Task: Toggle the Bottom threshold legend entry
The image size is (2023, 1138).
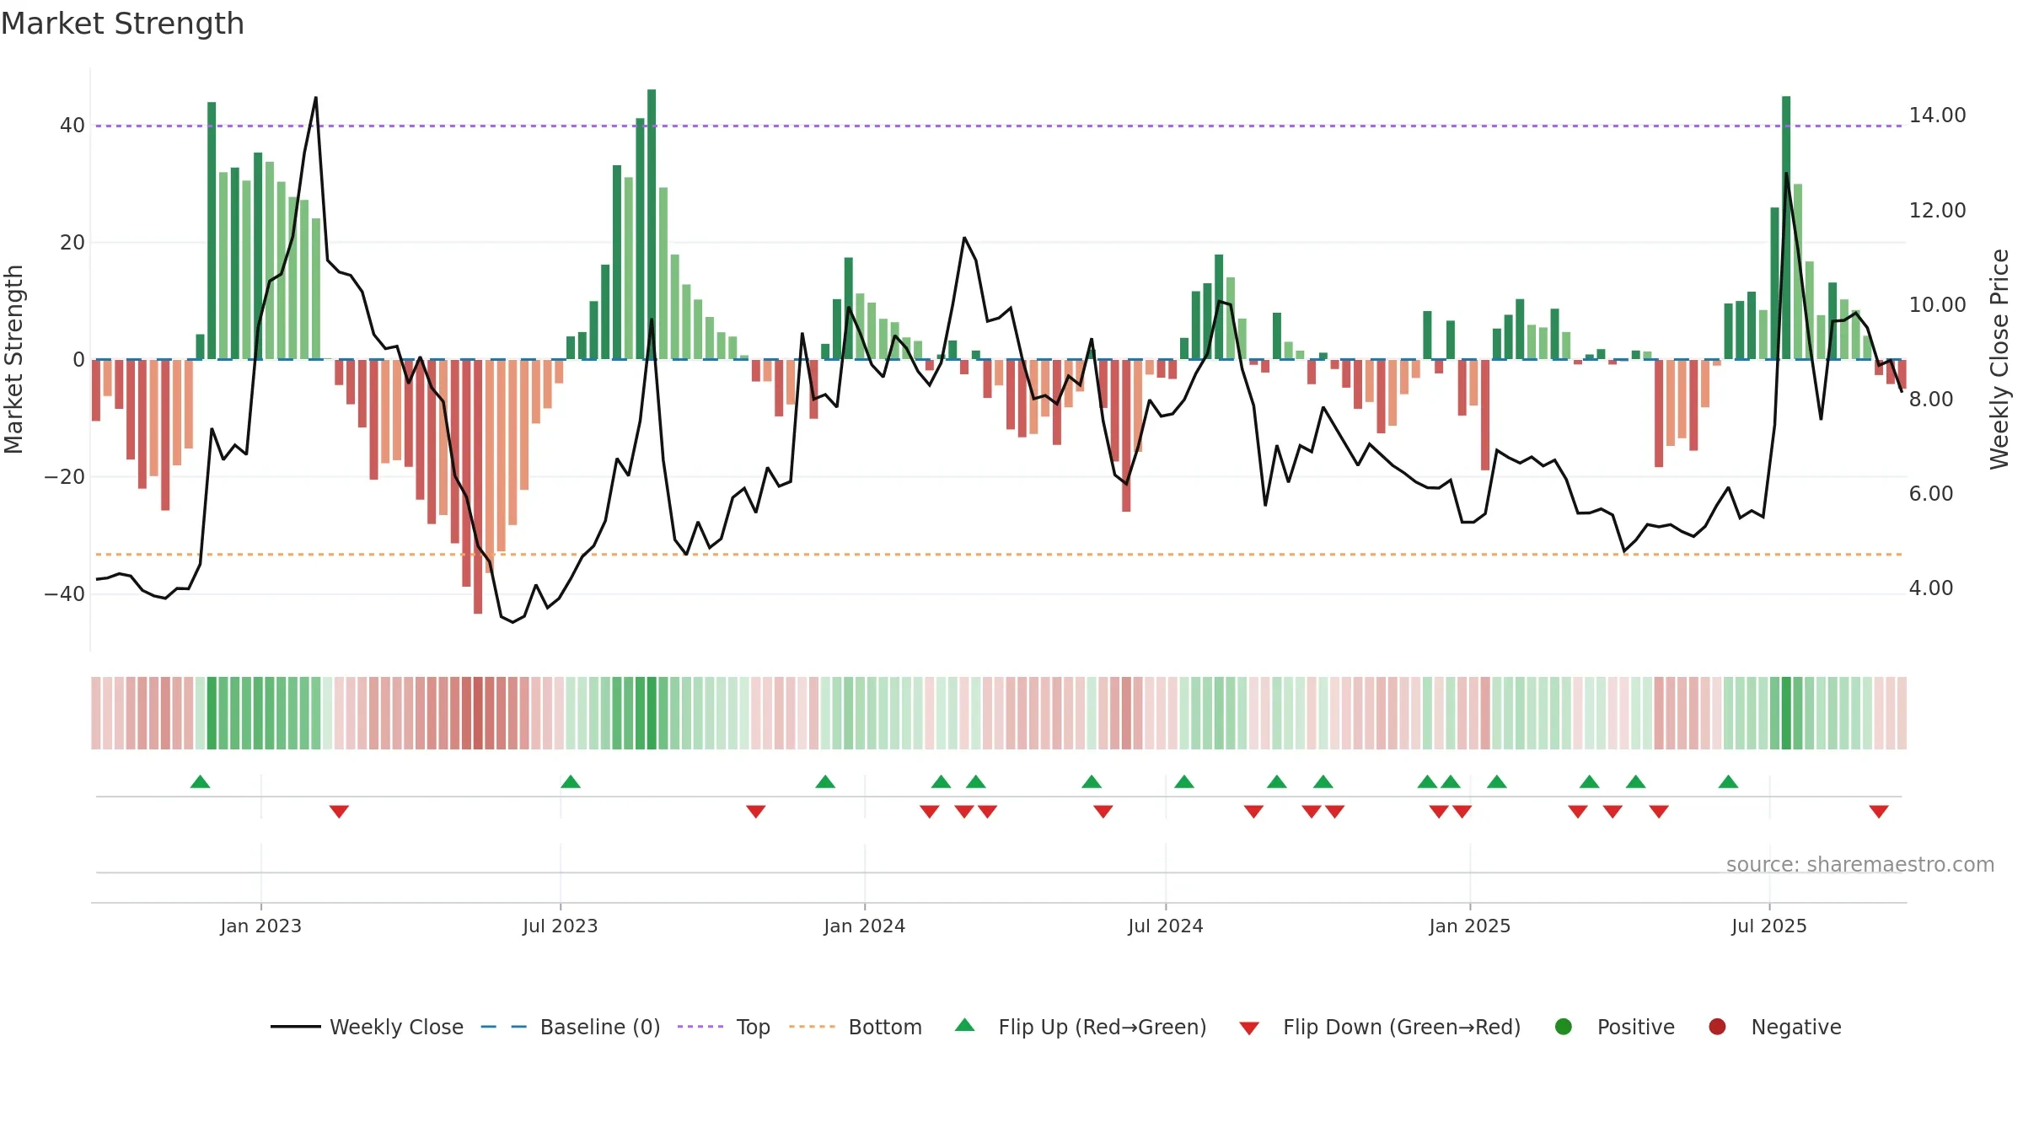Action: 856,1027
